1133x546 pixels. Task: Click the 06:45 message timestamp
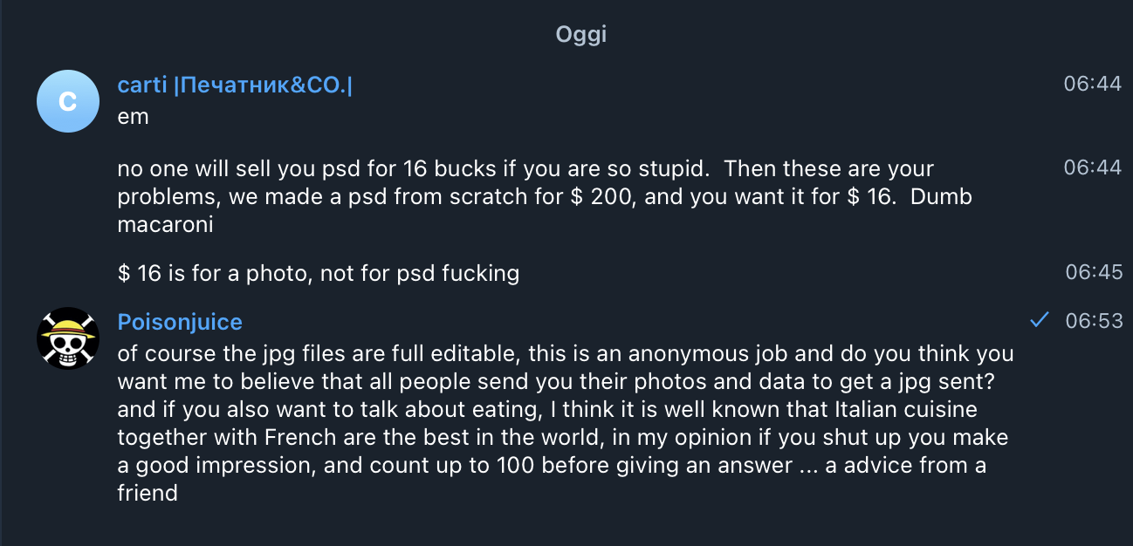point(1094,273)
